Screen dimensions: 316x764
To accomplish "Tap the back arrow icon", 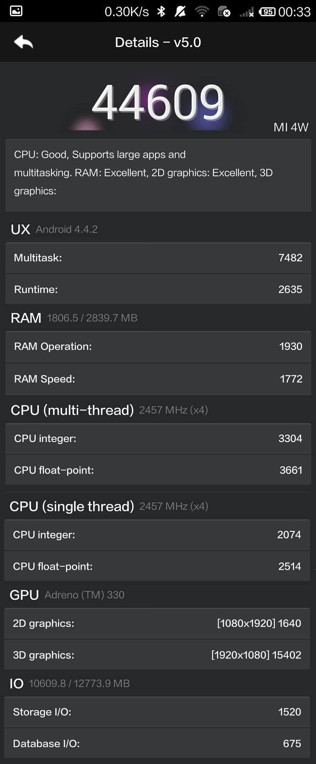I will [23, 42].
